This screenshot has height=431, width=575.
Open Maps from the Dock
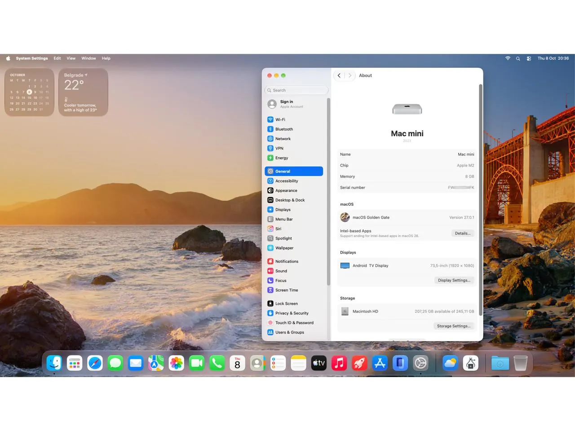click(156, 363)
